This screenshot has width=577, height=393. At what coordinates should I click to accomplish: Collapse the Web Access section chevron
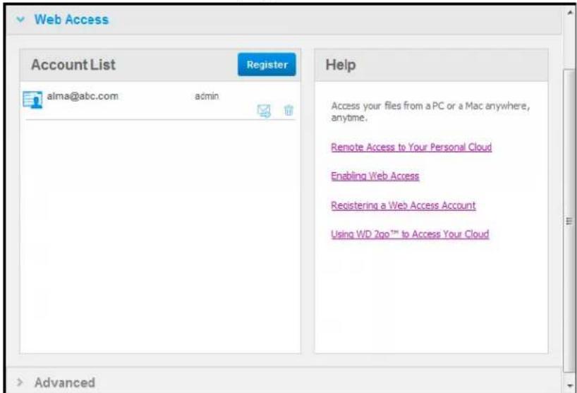(20, 19)
